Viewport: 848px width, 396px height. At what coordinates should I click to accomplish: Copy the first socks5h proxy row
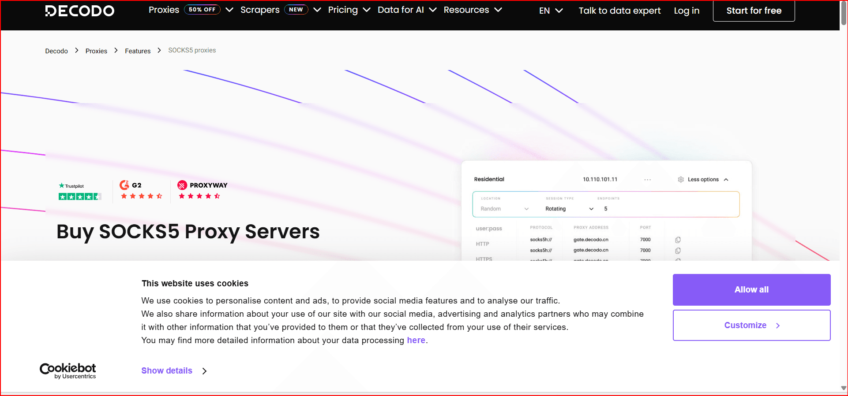click(678, 240)
